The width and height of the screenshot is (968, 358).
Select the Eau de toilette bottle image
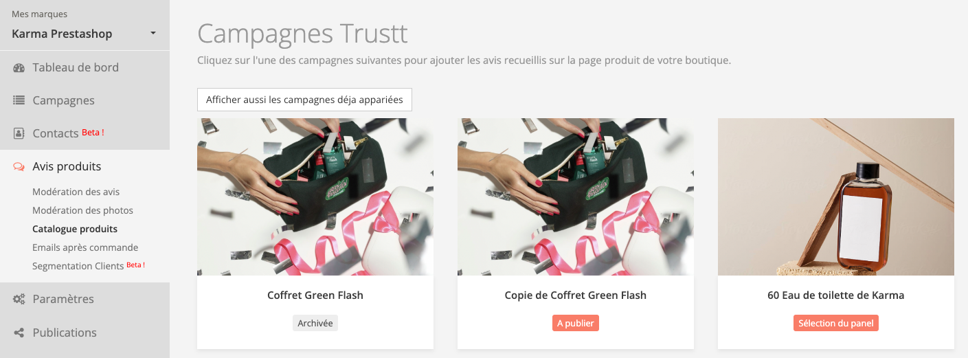point(836,197)
